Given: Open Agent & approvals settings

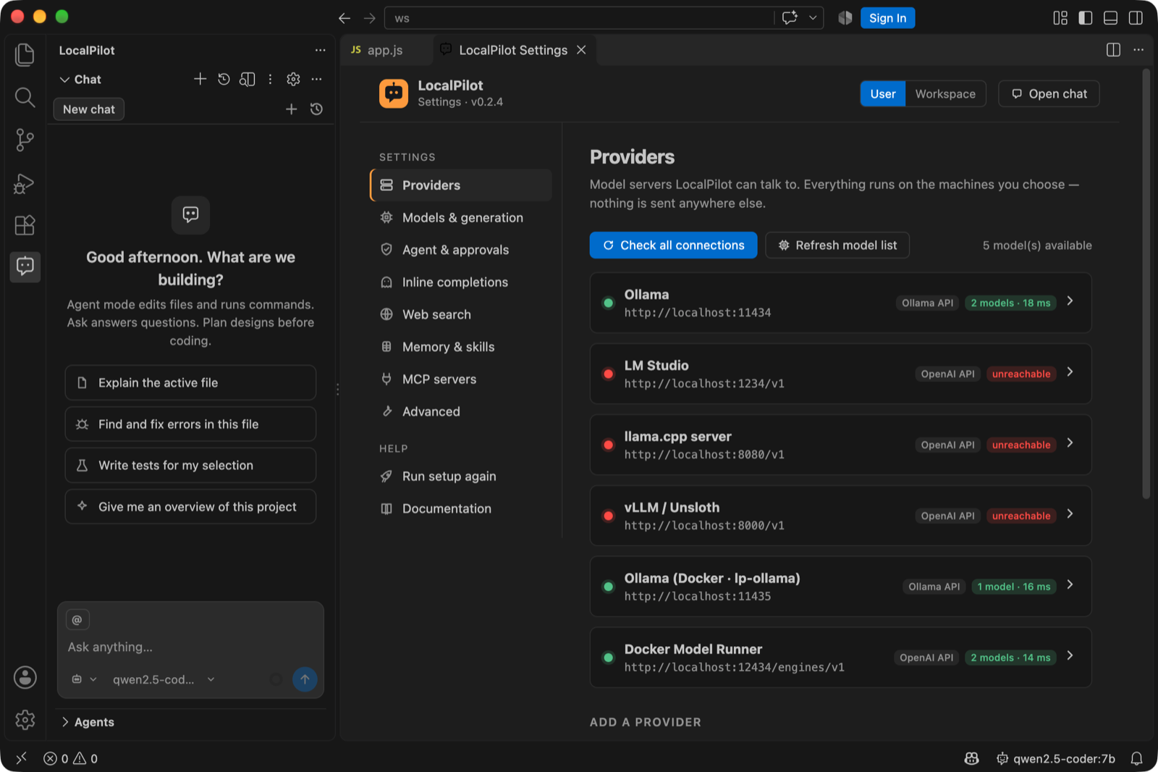Looking at the screenshot, I should pyautogui.click(x=461, y=250).
